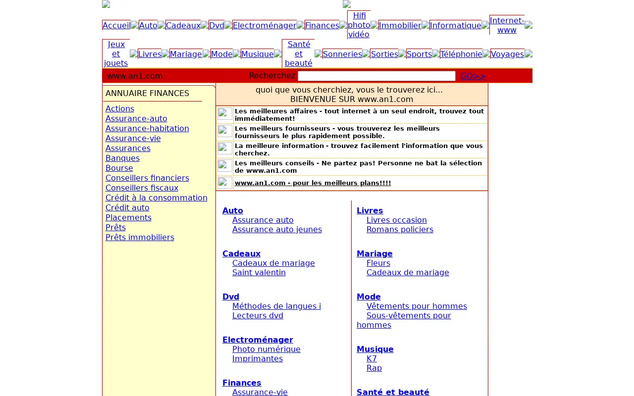Open the Electroménager navigation tab
The height and width of the screenshot is (396, 634).
click(264, 25)
